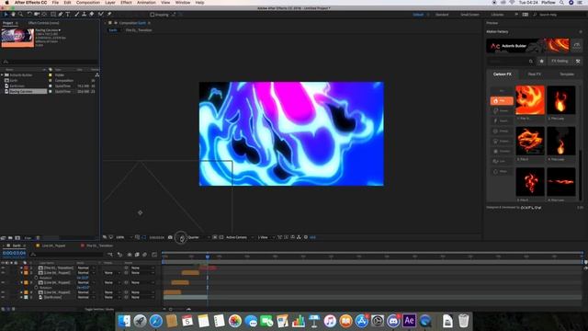The image size is (588, 331).
Task: Open the viewer magnification dropdown
Action: tap(123, 237)
